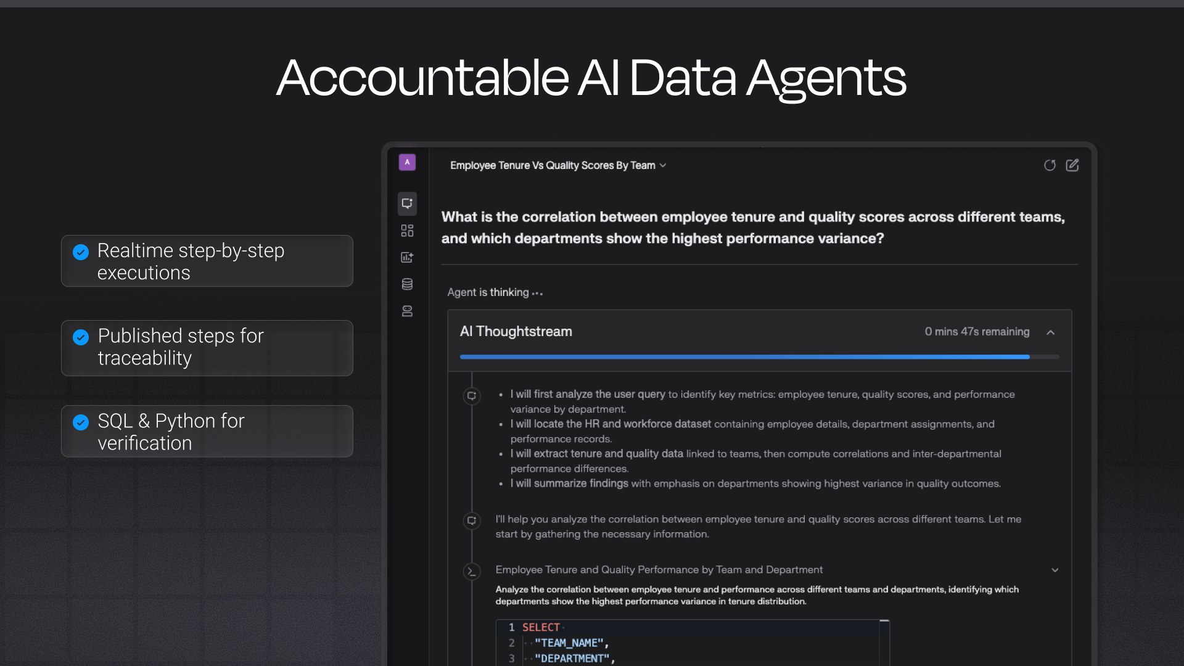
Task: Click the blue Thoughtstream progress bar
Action: pyautogui.click(x=740, y=356)
